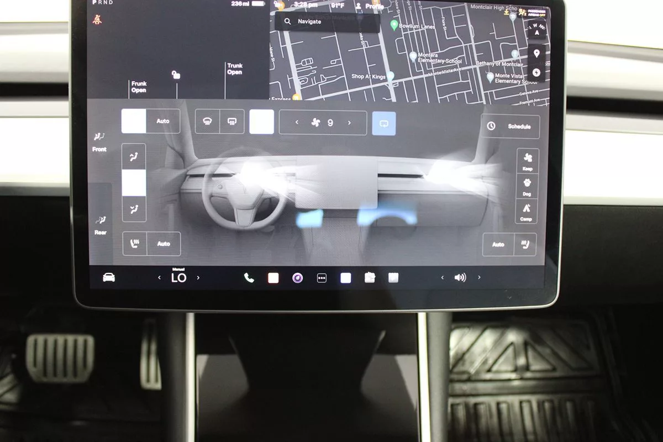Image resolution: width=663 pixels, height=442 pixels.
Task: Turn on Keep climate mode
Action: (527, 161)
